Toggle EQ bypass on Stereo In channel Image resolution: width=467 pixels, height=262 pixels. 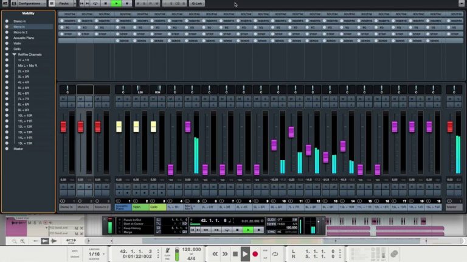point(62,27)
